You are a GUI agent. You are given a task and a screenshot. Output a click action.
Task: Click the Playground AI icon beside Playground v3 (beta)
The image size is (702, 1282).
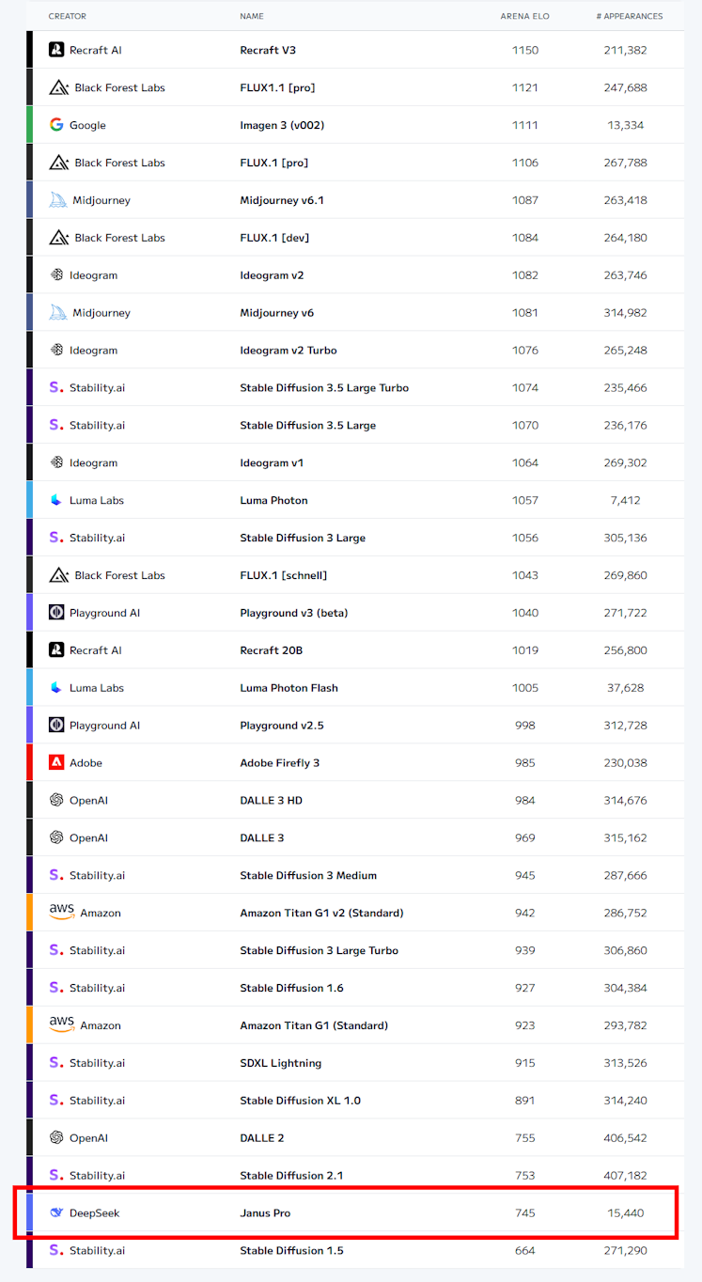56,613
